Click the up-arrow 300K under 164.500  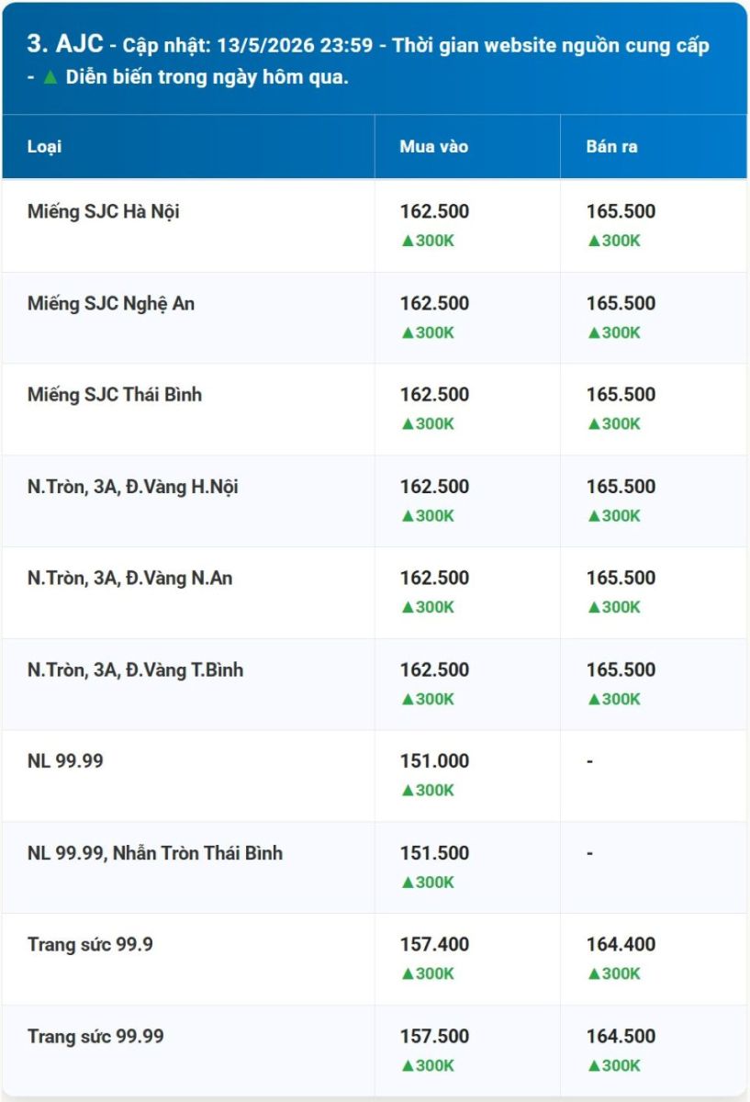click(614, 1065)
